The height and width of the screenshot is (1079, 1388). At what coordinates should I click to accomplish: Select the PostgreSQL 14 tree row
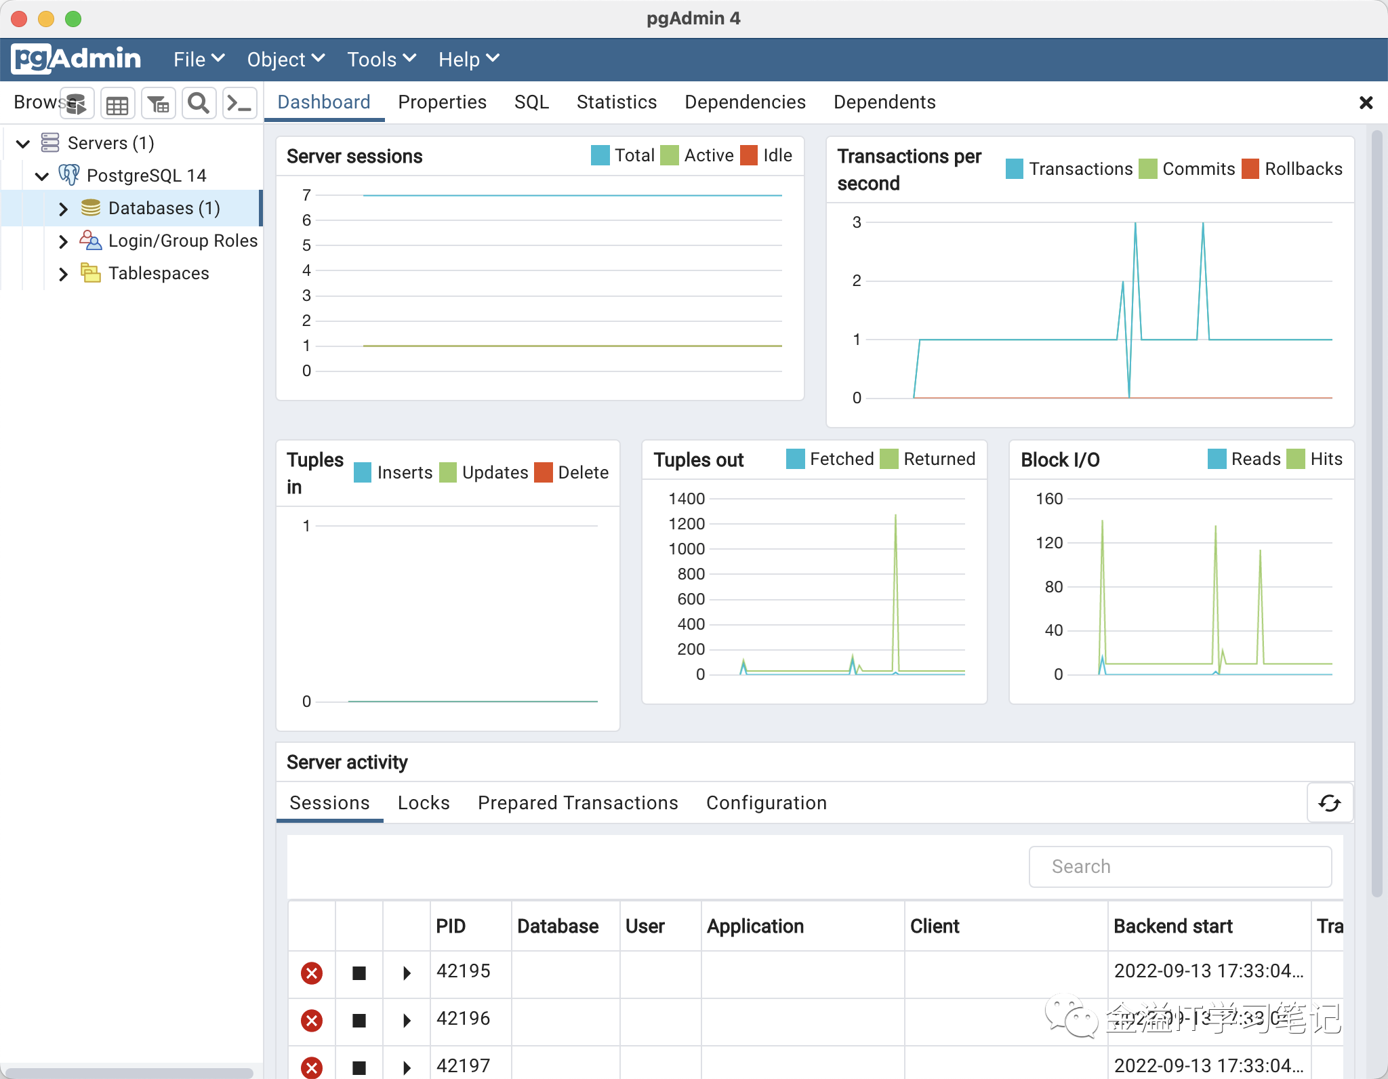131,176
